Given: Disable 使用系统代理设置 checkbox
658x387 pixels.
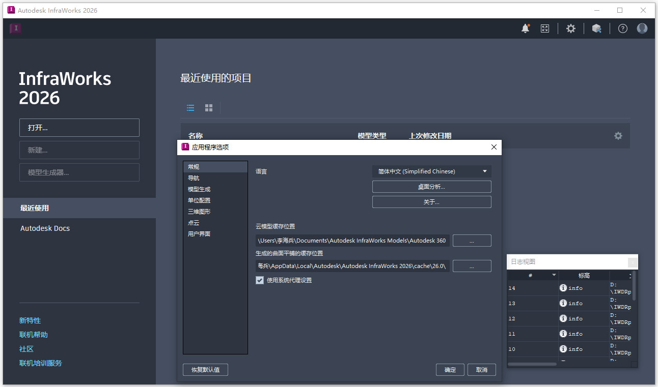Looking at the screenshot, I should click(260, 280).
